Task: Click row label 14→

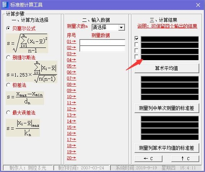Action: point(71,121)
